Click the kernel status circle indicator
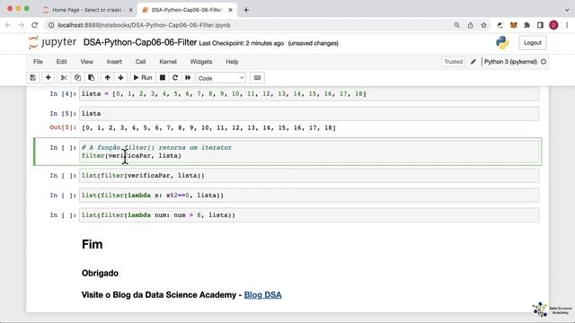This screenshot has height=323, width=575. [x=544, y=62]
